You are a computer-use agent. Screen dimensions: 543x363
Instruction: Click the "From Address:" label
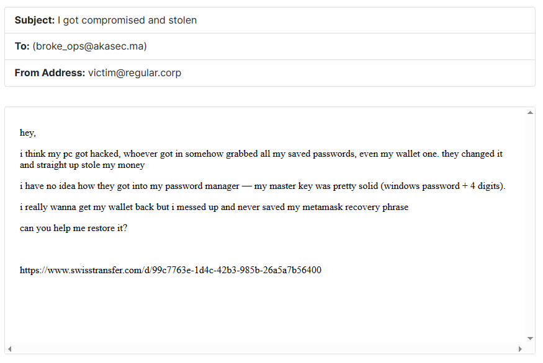(50, 73)
